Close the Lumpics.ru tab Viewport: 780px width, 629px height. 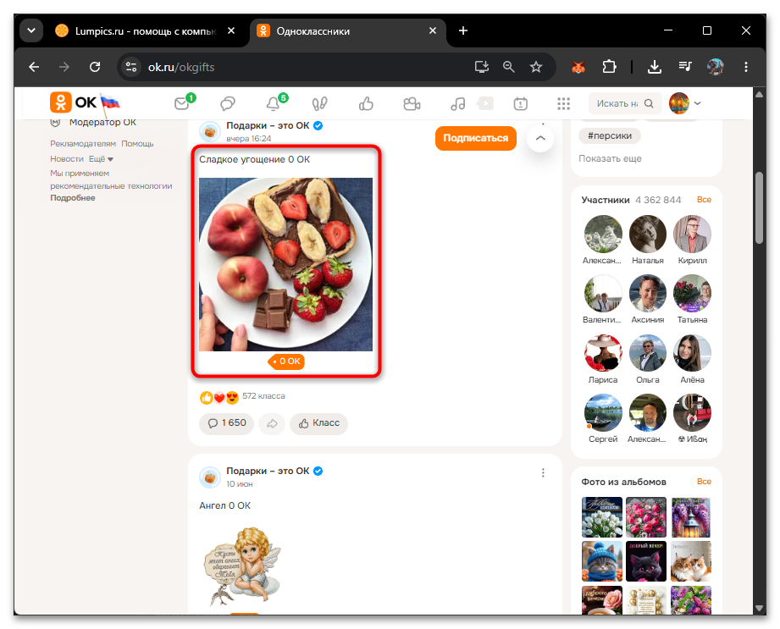point(231,30)
